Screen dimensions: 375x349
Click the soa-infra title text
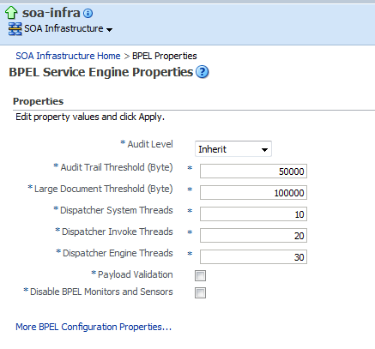(51, 13)
